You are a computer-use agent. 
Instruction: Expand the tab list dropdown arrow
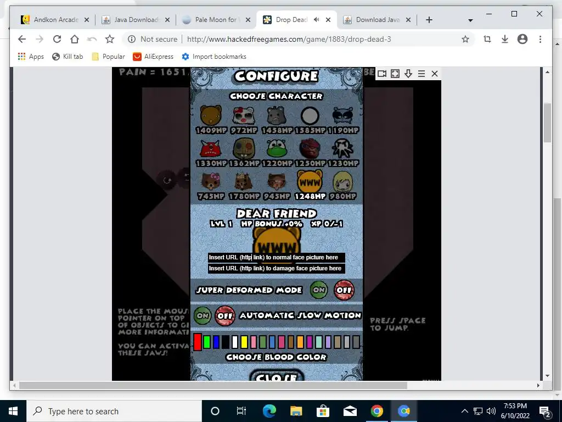point(470,20)
